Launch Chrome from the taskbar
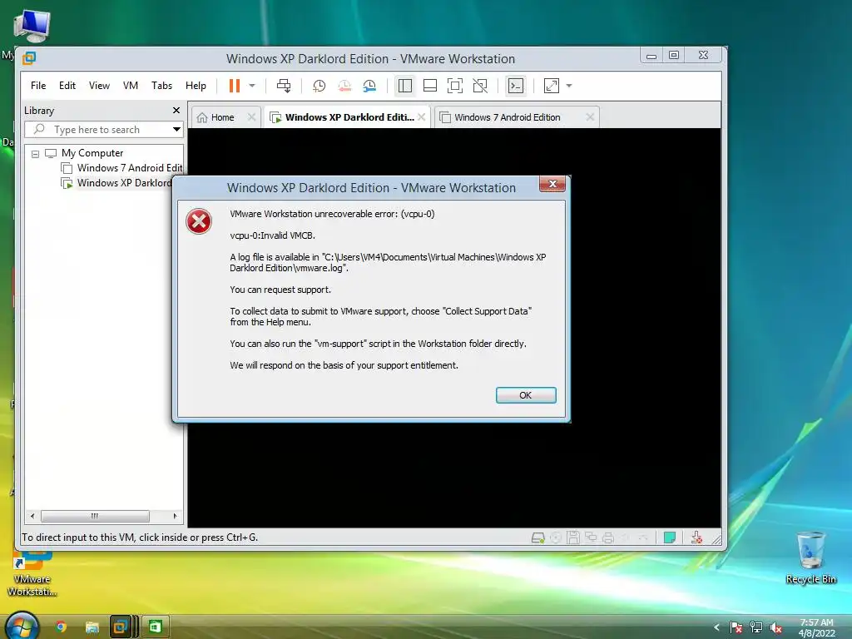Image resolution: width=852 pixels, height=639 pixels. click(x=62, y=627)
